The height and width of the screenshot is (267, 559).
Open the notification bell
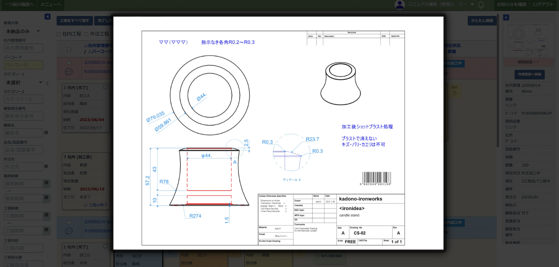[x=481, y=5]
